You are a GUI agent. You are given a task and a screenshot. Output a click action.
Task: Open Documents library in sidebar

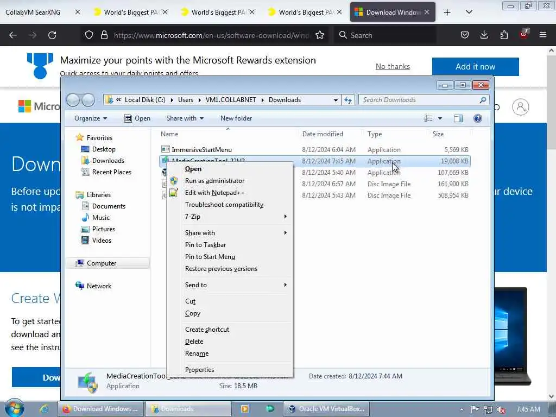coord(109,206)
